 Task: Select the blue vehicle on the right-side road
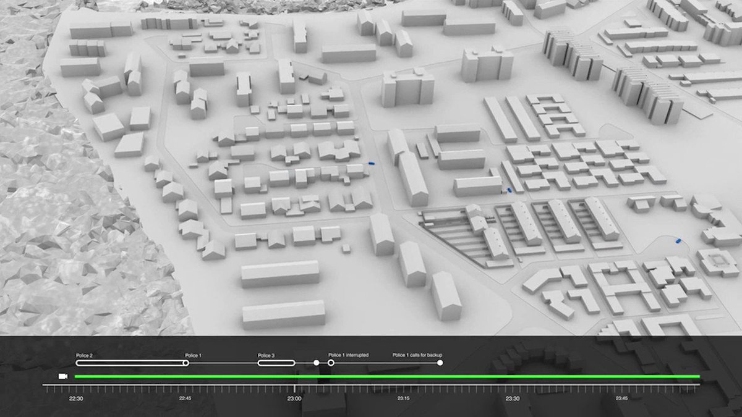coord(677,240)
